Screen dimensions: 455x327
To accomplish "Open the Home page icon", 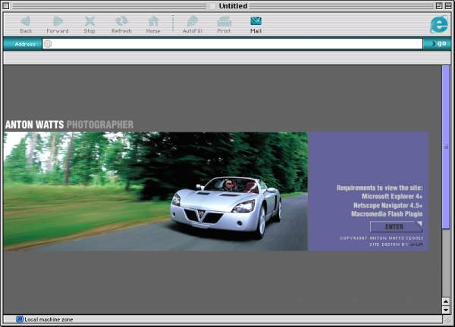I will [x=153, y=21].
